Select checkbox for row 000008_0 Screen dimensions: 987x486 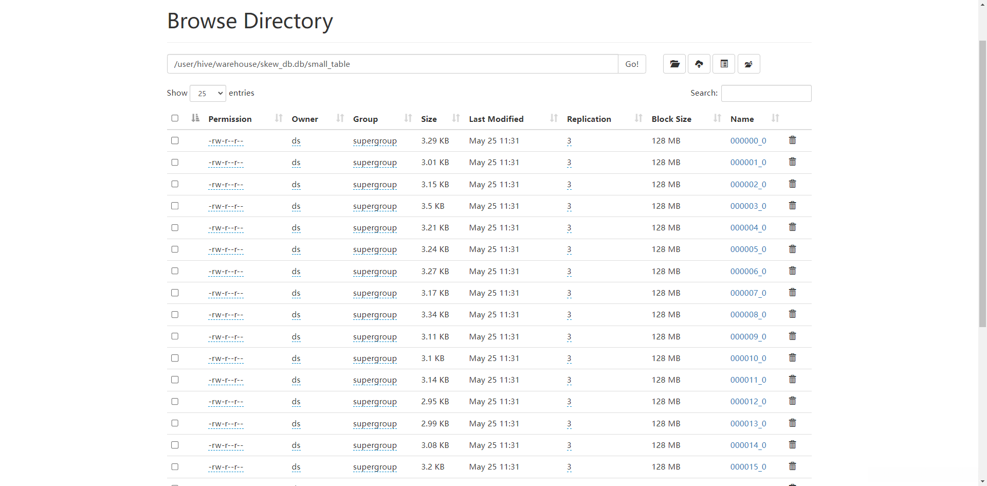175,314
